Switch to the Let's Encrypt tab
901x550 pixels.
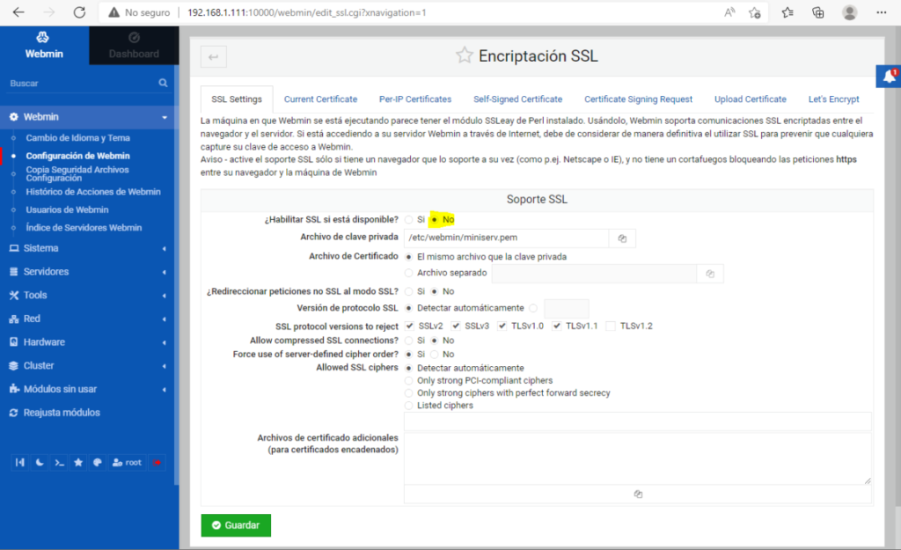click(x=833, y=99)
